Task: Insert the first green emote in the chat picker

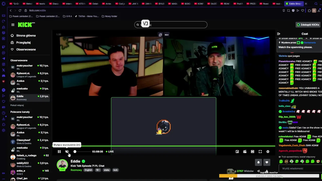Action: click(281, 161)
